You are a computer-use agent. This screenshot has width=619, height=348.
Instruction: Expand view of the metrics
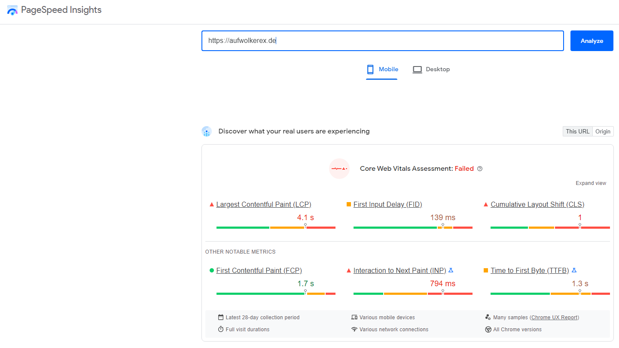click(591, 183)
